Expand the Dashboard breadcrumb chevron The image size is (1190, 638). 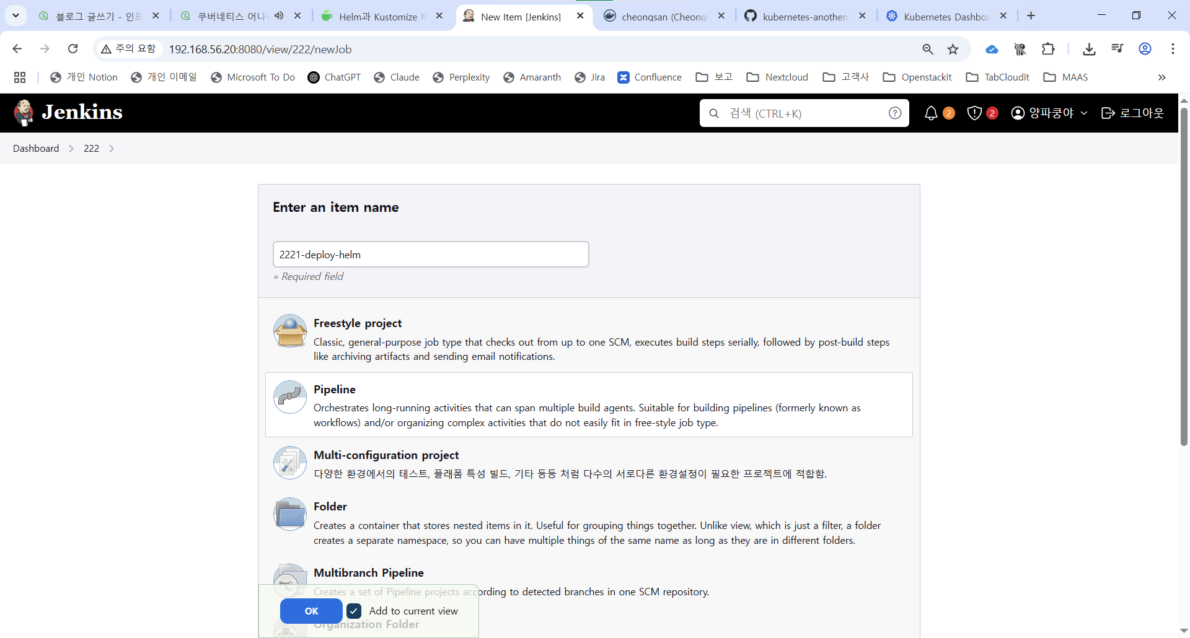71,149
